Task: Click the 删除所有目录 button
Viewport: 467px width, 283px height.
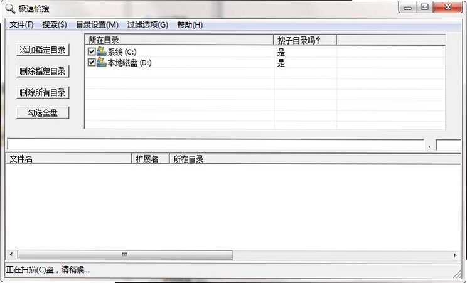Action: tap(43, 93)
